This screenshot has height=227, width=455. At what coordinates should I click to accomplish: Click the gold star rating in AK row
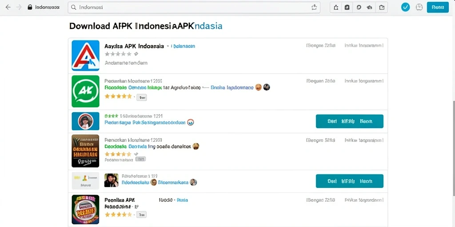pyautogui.click(x=118, y=96)
